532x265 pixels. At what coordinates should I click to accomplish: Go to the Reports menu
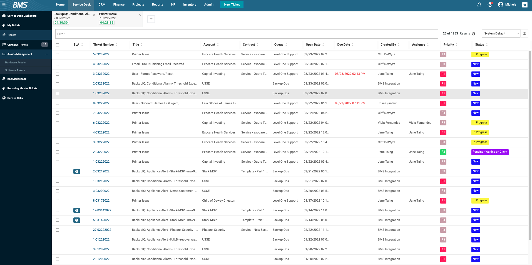coord(158,5)
